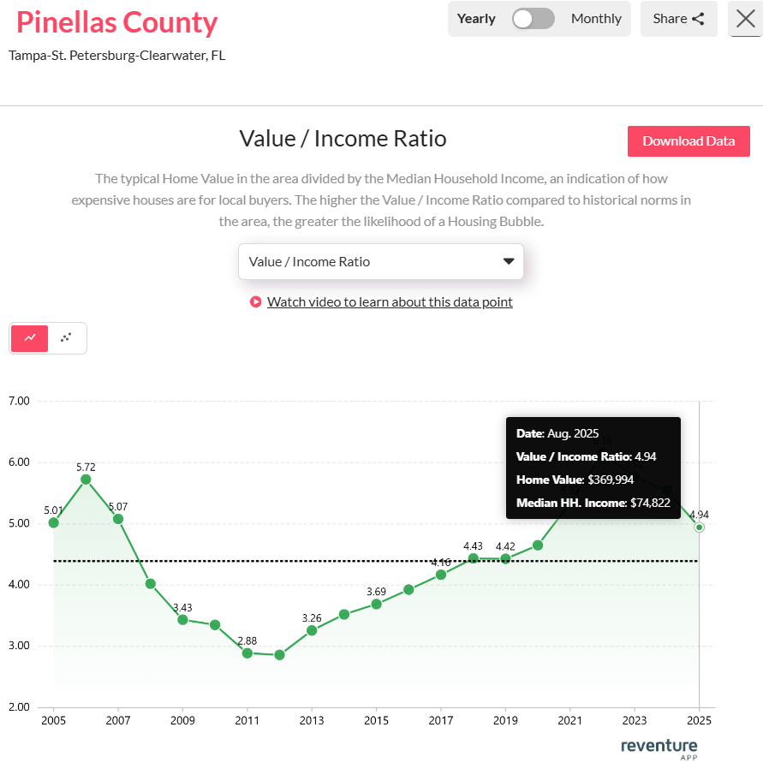This screenshot has width=763, height=763.
Task: Select the Monthly view option
Action: [596, 18]
